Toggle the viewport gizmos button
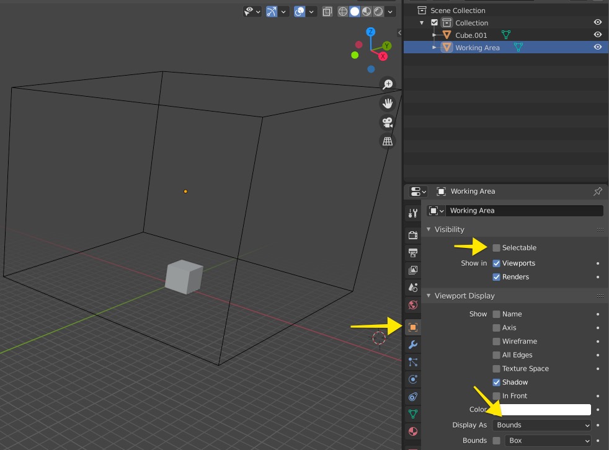The image size is (609, 450). tap(272, 12)
